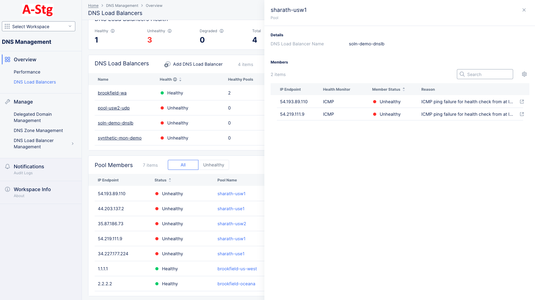Click the Search field in the Members panel

(485, 74)
